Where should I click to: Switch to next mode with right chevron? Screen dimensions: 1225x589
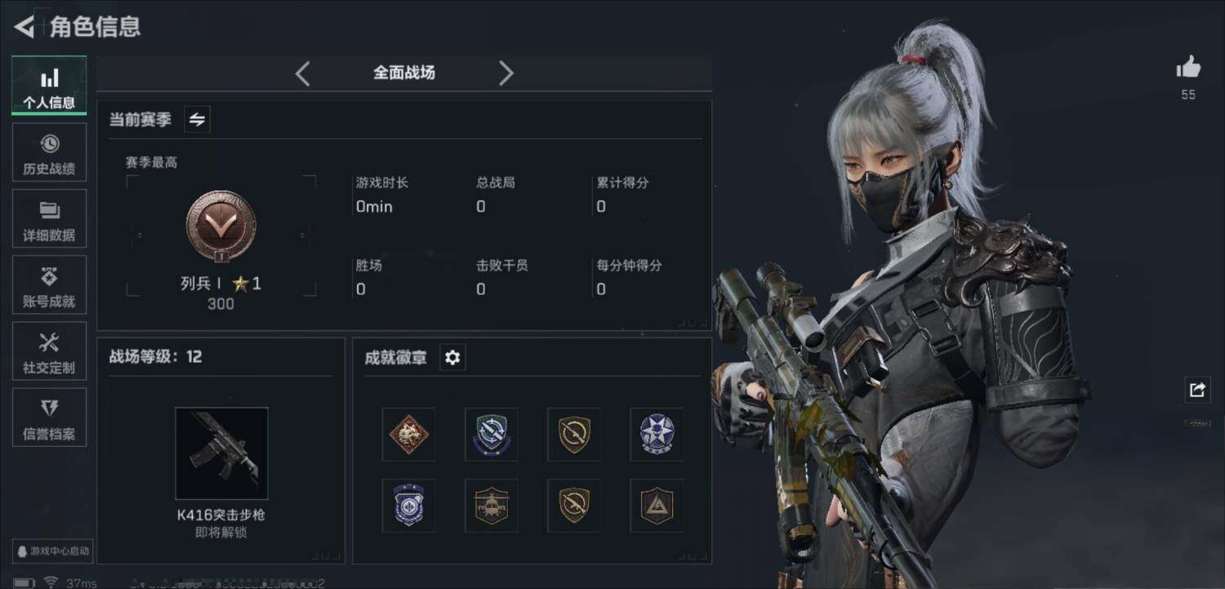click(506, 74)
